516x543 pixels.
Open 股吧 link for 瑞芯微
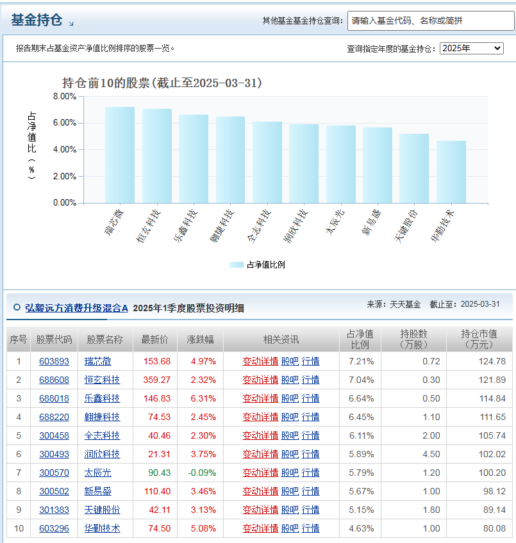(x=290, y=361)
